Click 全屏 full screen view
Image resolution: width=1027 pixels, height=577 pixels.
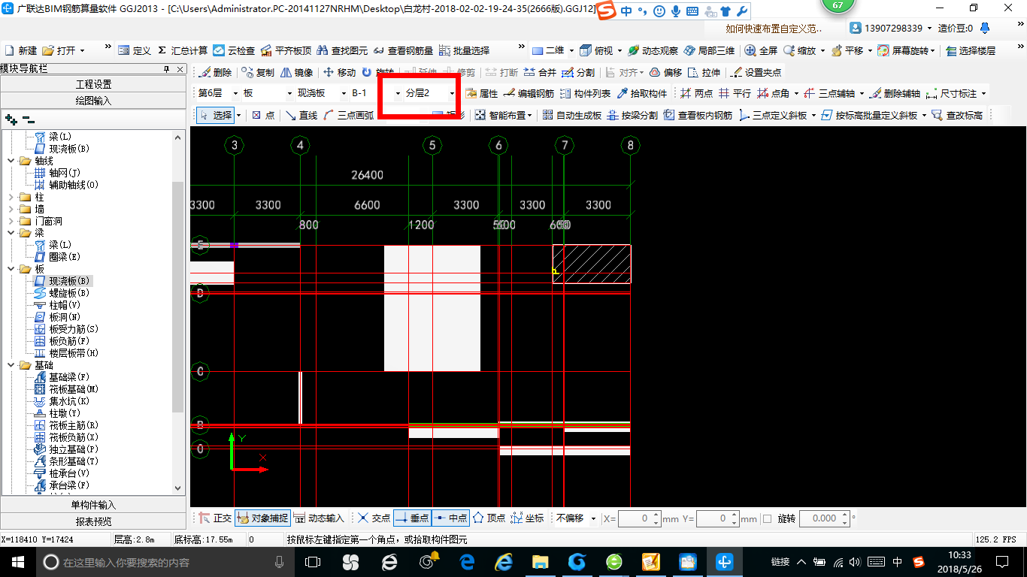pos(761,50)
